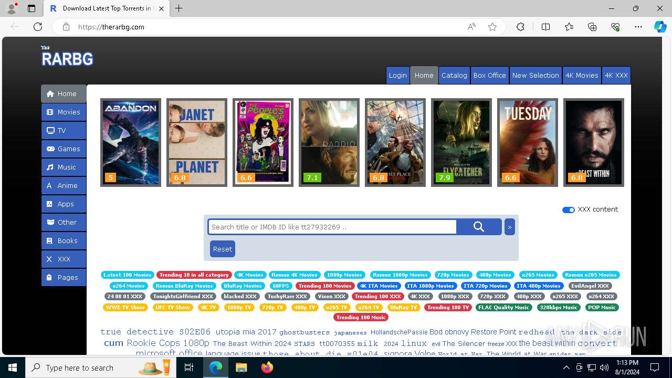
Task: Start Read aloud in address bar
Action: [471, 27]
